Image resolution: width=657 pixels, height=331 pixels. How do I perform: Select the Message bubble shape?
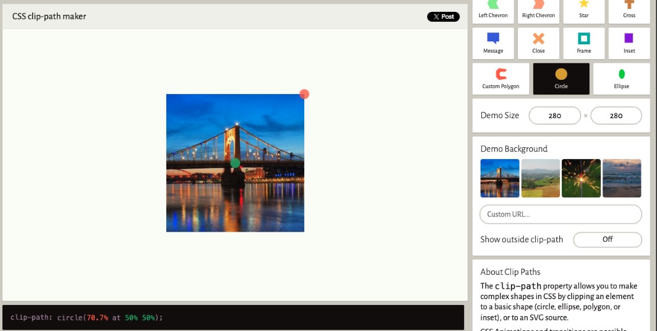point(492,44)
